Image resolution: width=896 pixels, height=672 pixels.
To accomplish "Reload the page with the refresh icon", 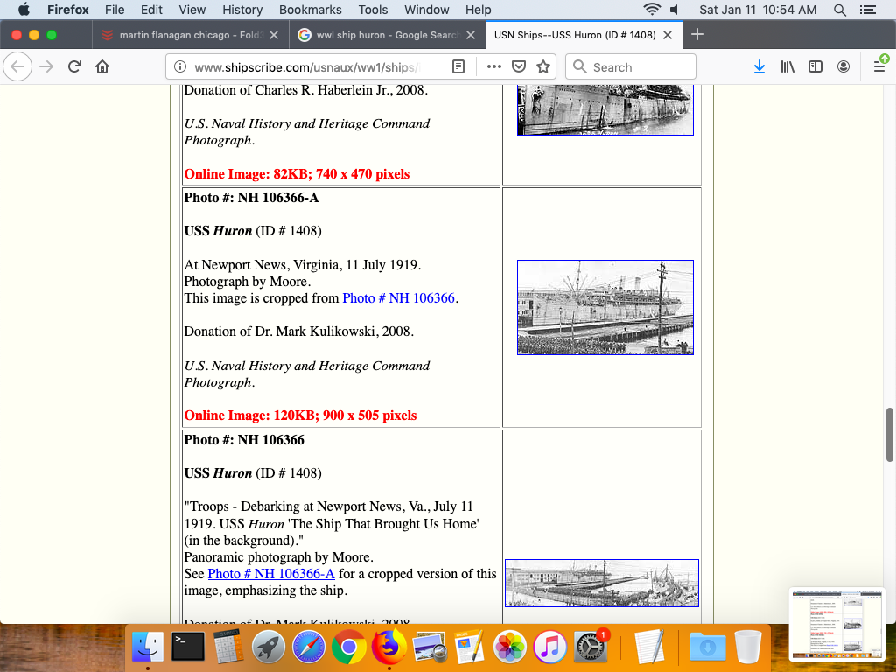I will pos(75,66).
